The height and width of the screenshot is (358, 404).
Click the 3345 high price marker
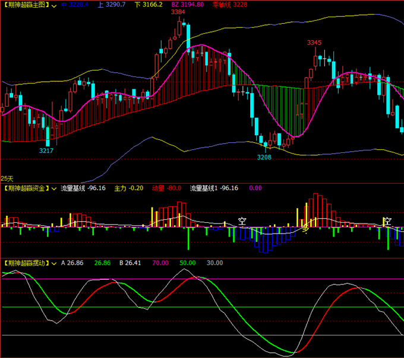click(x=314, y=43)
